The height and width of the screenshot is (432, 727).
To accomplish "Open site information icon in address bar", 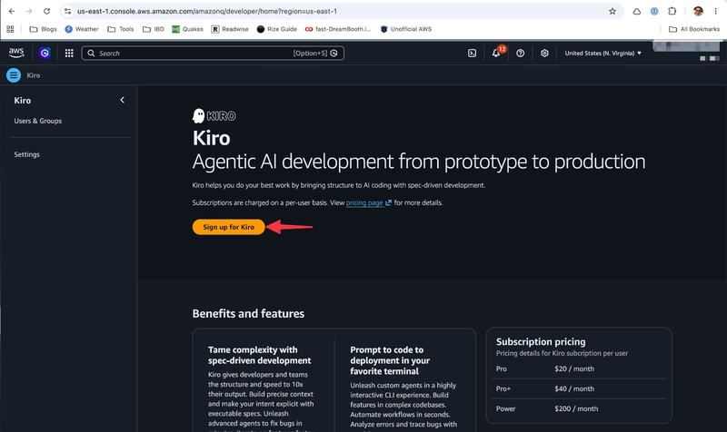I will coord(67,11).
